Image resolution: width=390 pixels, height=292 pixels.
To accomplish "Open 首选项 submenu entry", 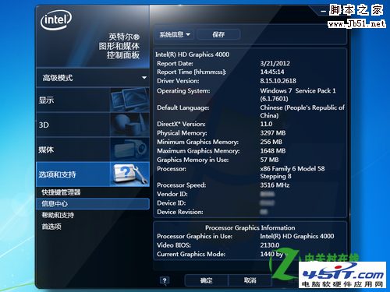I will coord(51,227).
